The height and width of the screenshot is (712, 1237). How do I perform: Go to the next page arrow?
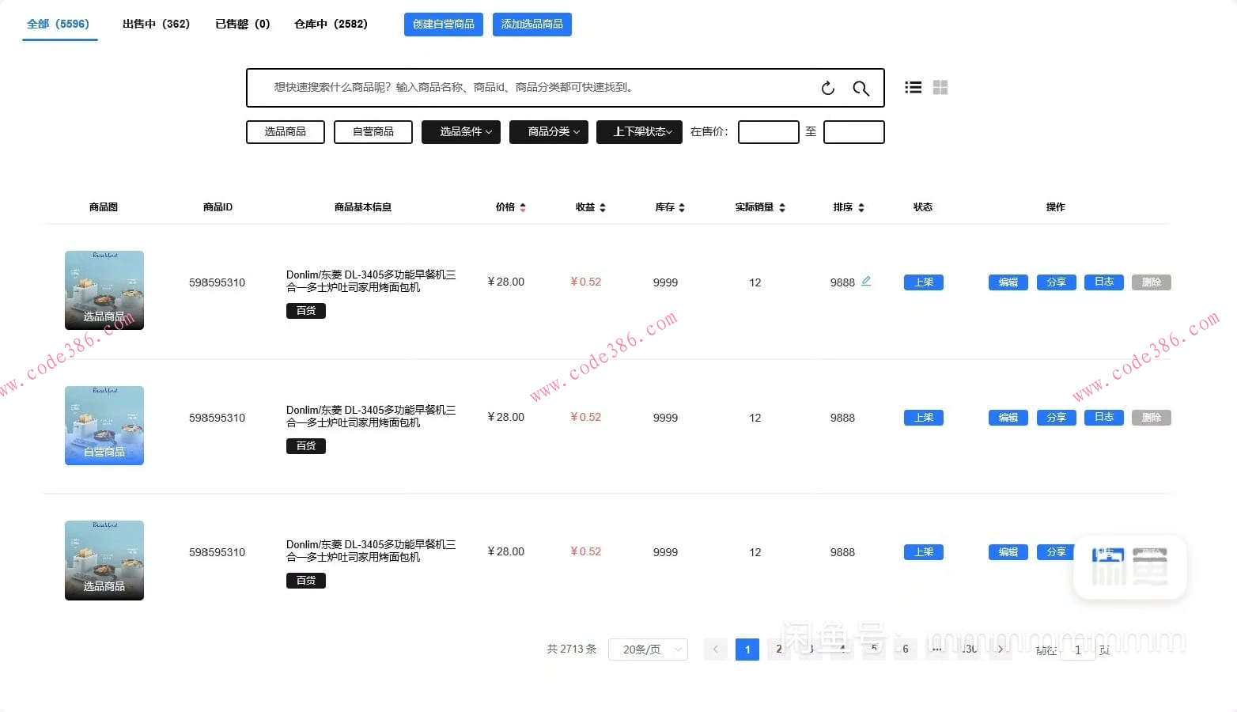(1001, 650)
